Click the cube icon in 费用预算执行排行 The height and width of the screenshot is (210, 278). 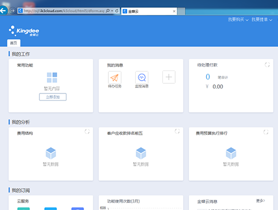231,153
